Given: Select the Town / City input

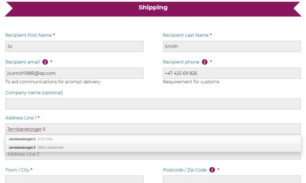Looking at the screenshot, I should pos(74,179).
